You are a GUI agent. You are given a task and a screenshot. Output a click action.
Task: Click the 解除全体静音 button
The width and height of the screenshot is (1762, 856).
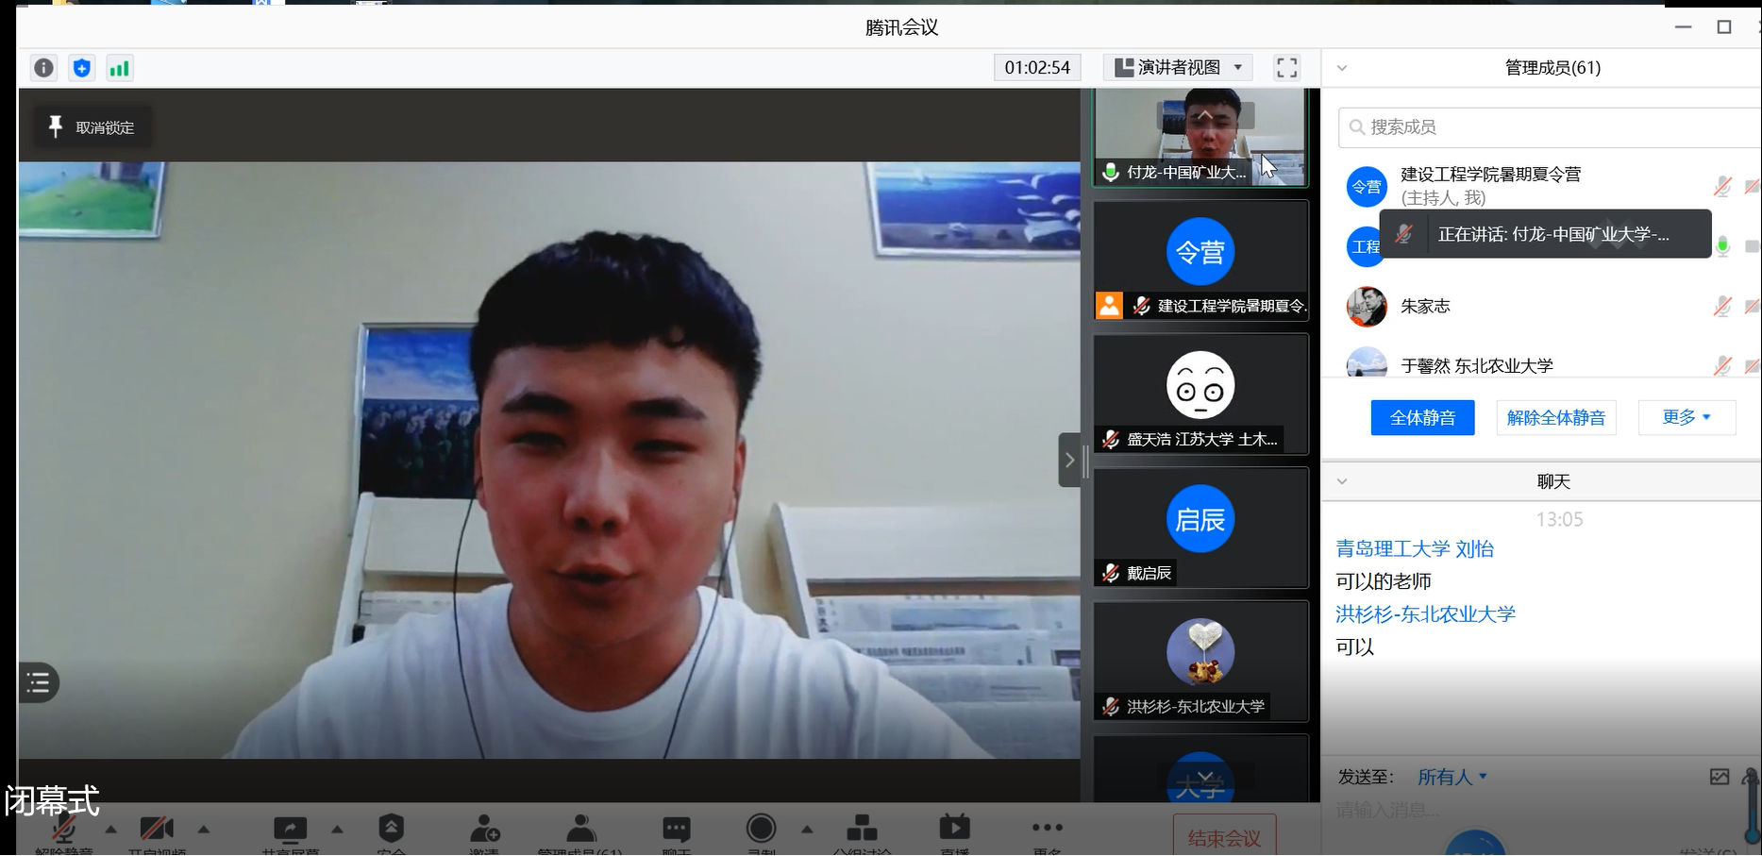[1555, 417]
